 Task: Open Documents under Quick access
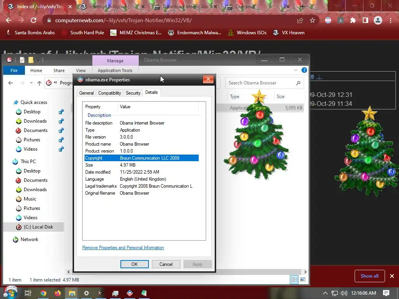point(35,130)
